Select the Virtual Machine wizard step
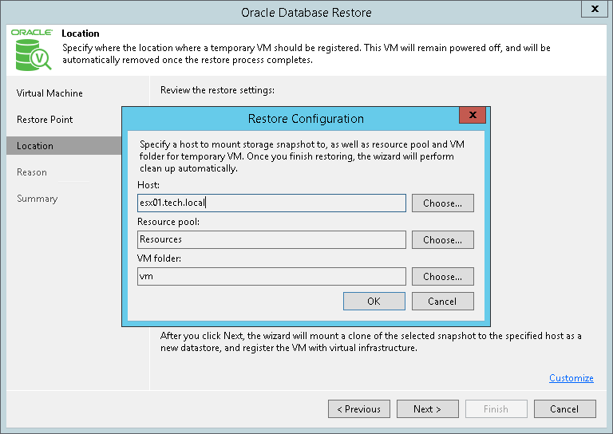 tap(49, 93)
